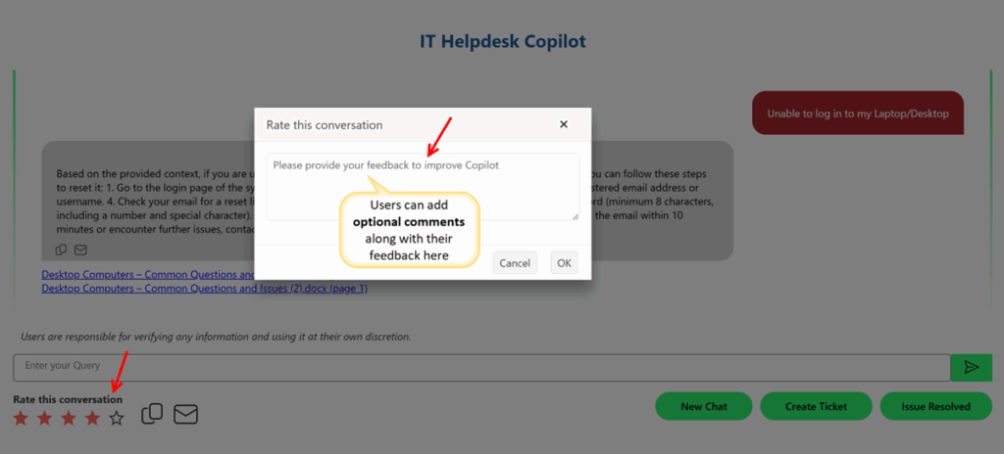Email the bot response via small envelope icon

(80, 250)
